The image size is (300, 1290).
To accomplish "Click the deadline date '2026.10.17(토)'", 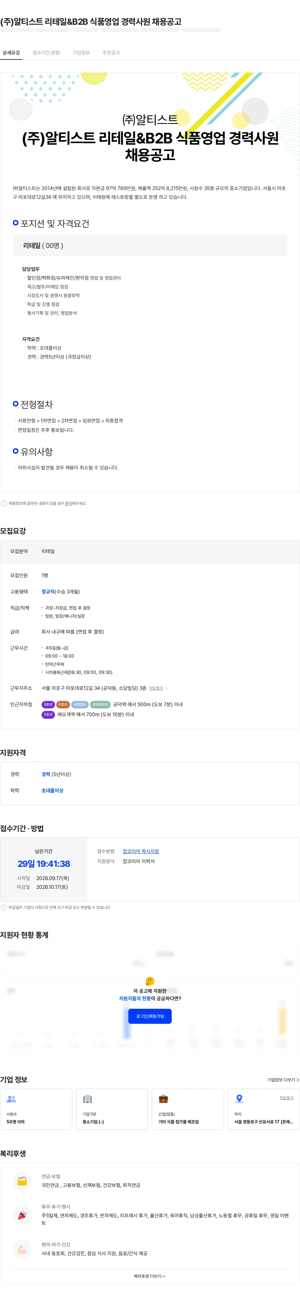I will (x=52, y=887).
